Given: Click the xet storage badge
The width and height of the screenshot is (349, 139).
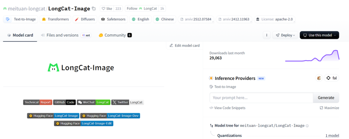Looking at the screenshot, I should click(86, 35).
